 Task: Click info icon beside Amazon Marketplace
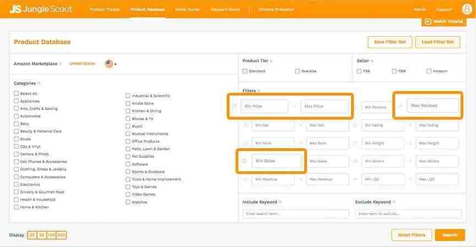tap(61, 64)
